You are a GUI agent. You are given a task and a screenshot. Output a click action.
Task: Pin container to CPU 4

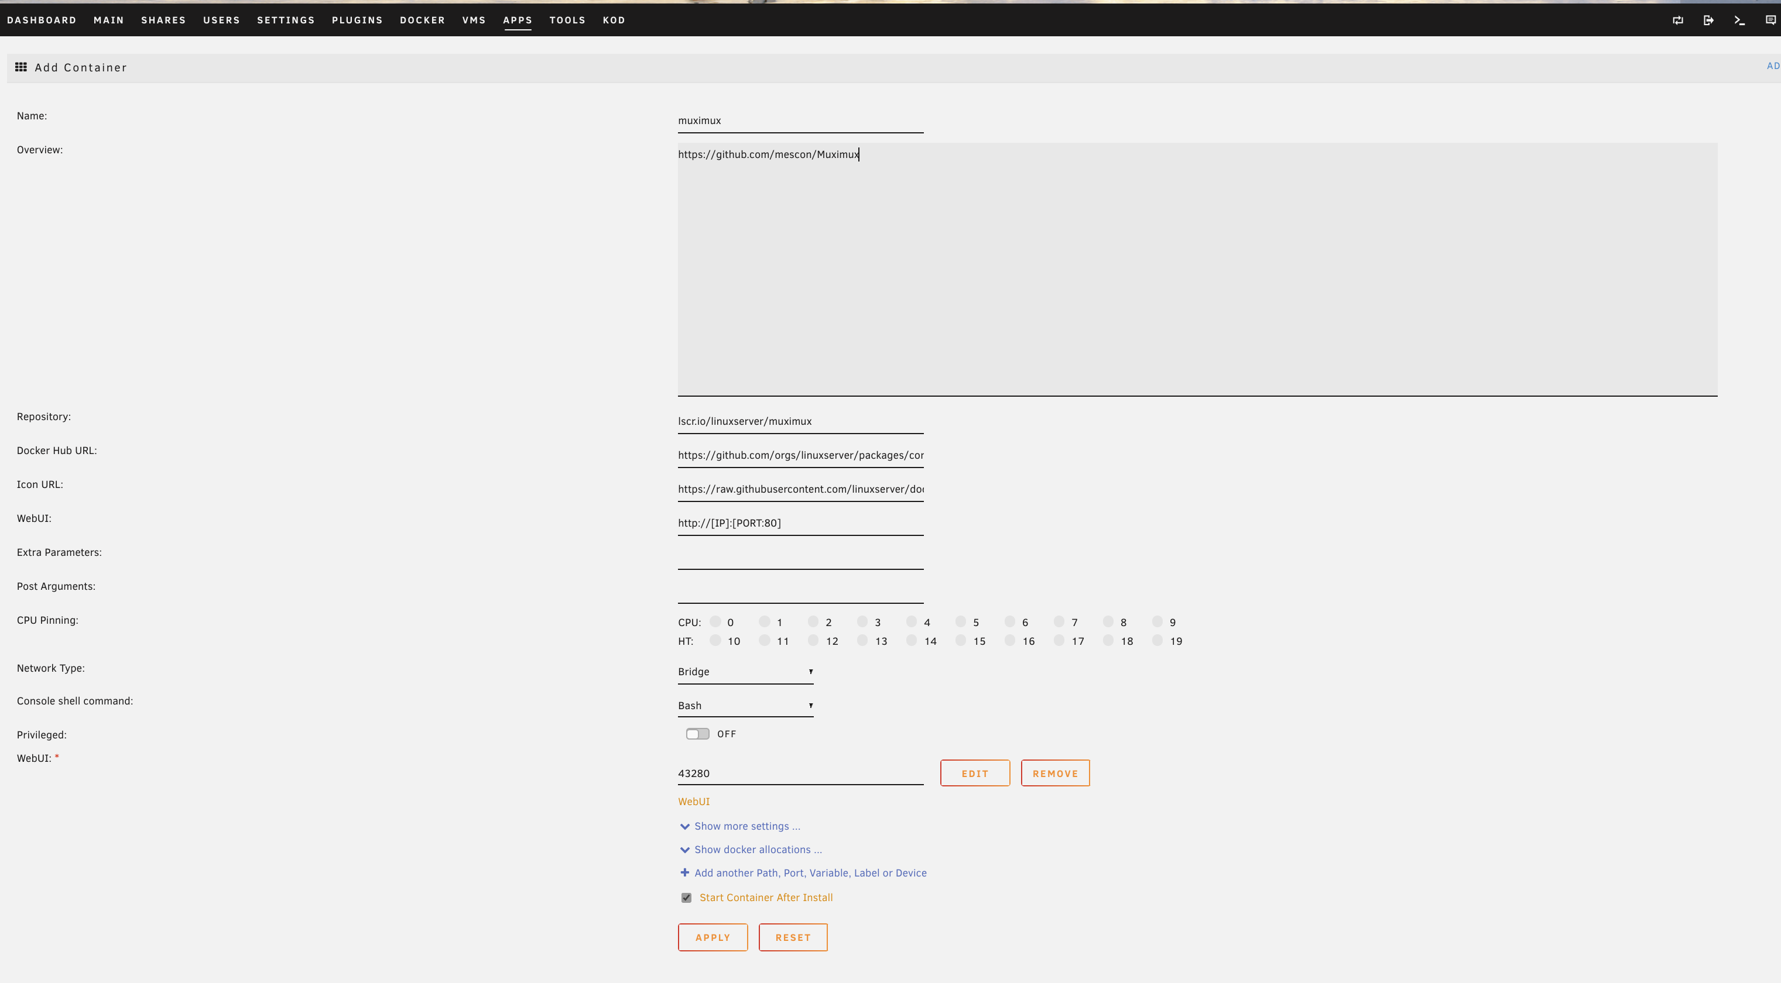[x=912, y=622]
